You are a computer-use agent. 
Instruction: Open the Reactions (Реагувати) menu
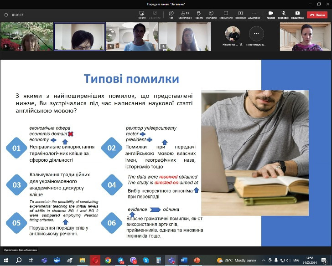(211, 14)
